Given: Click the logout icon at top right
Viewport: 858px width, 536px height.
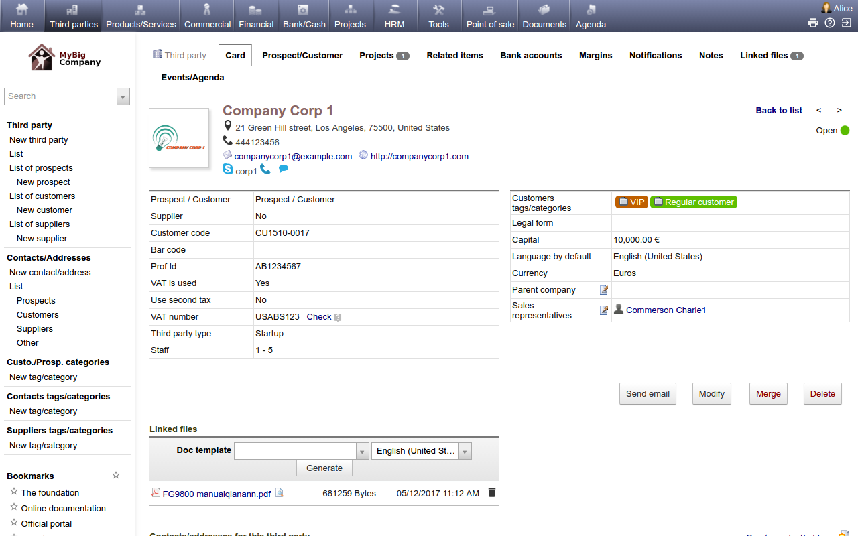Looking at the screenshot, I should [x=845, y=22].
